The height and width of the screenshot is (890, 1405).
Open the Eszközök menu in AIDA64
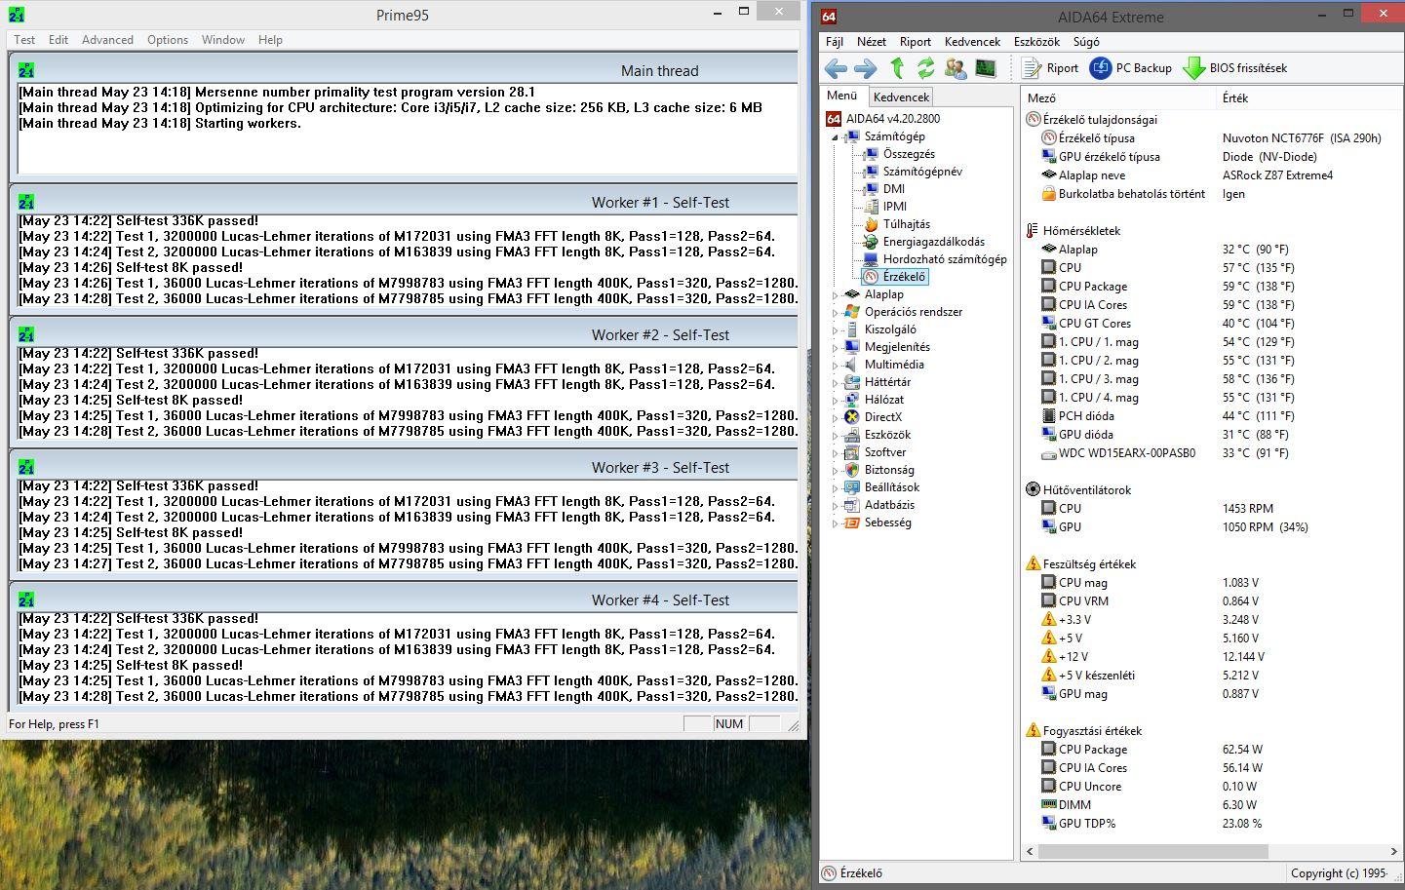tap(1036, 42)
